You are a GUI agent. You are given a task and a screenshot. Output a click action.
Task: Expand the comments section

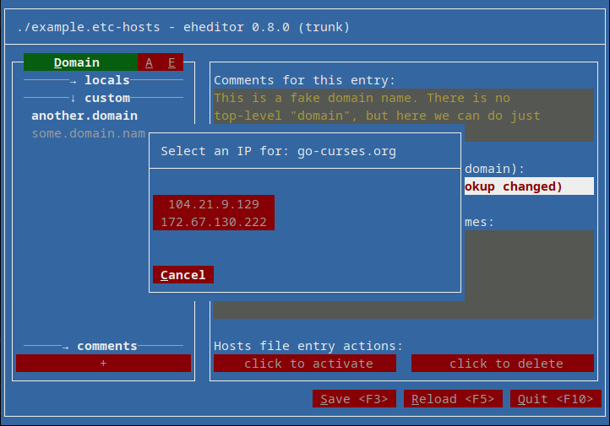point(103,346)
